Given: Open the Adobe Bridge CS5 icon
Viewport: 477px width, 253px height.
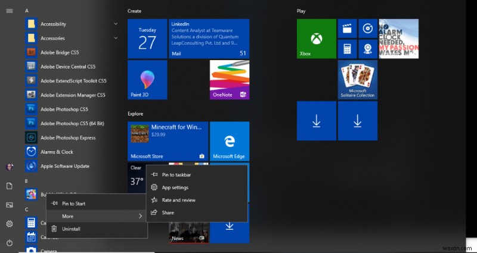Looking at the screenshot, I should point(31,52).
